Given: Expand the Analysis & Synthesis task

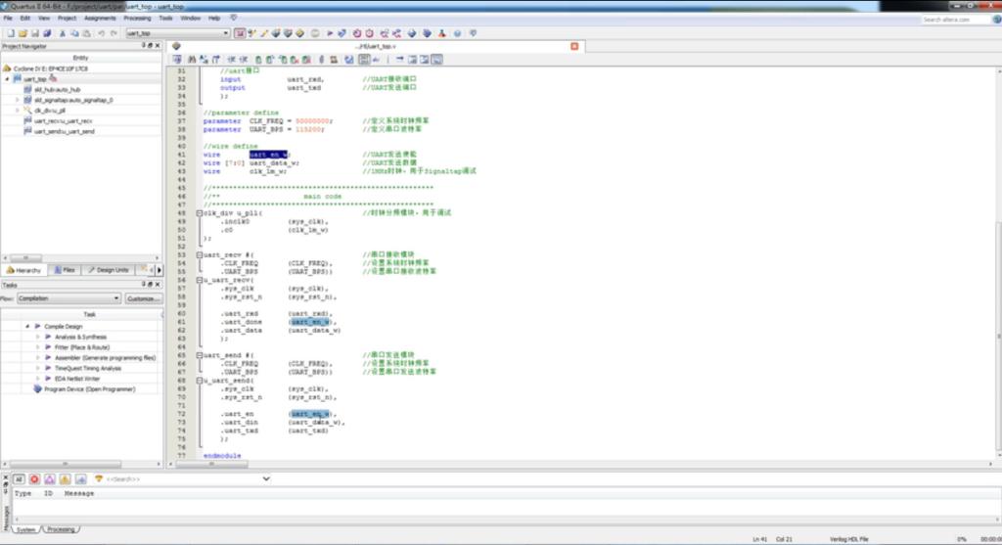Looking at the screenshot, I should point(38,337).
